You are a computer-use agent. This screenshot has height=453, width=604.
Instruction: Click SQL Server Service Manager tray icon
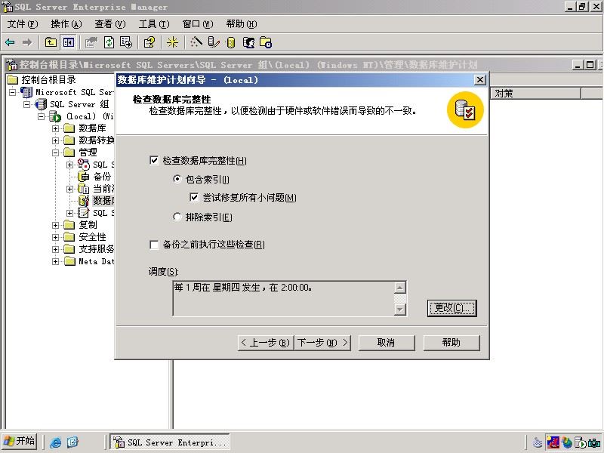click(x=580, y=442)
